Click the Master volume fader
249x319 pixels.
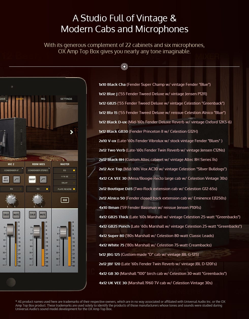coord(63,232)
